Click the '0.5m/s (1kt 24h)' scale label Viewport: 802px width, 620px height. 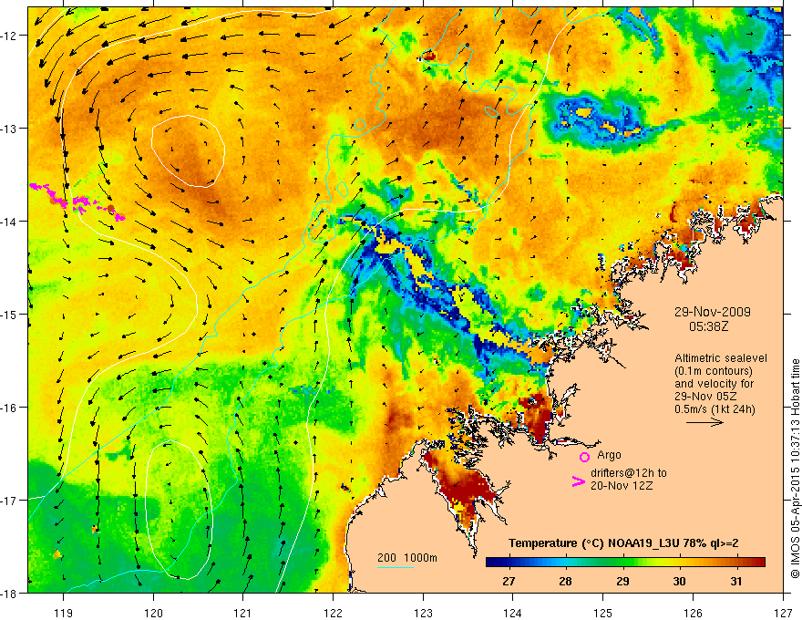pos(715,409)
